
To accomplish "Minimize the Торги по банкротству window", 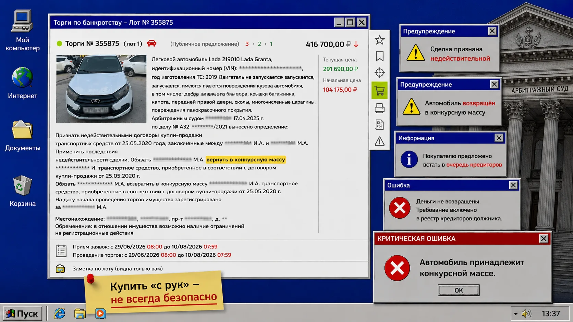I will click(339, 22).
